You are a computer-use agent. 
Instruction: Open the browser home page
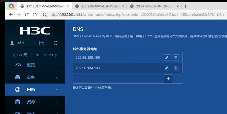click(x=35, y=15)
